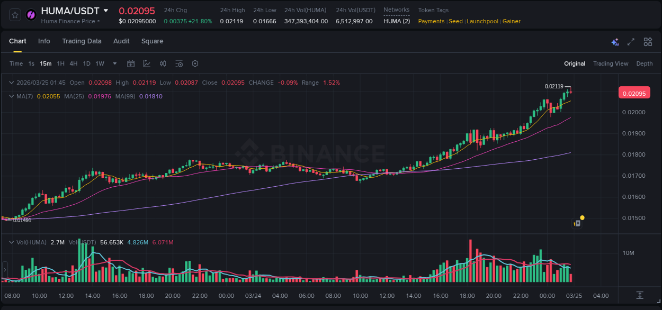This screenshot has height=310, width=662.
Task: Open the multi-chart grid layout icon
Action: pos(648,42)
